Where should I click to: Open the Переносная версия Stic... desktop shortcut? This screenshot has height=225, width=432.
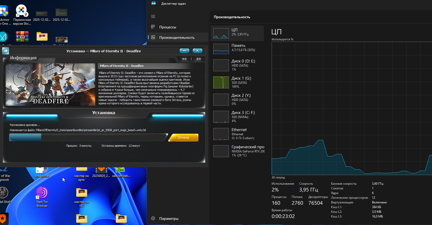click(x=22, y=15)
